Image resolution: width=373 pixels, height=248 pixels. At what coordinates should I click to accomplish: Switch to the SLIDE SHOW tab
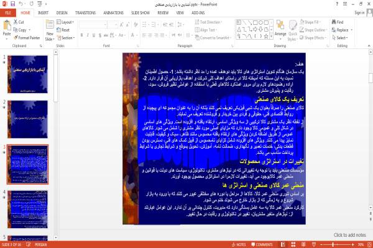tap(140, 13)
